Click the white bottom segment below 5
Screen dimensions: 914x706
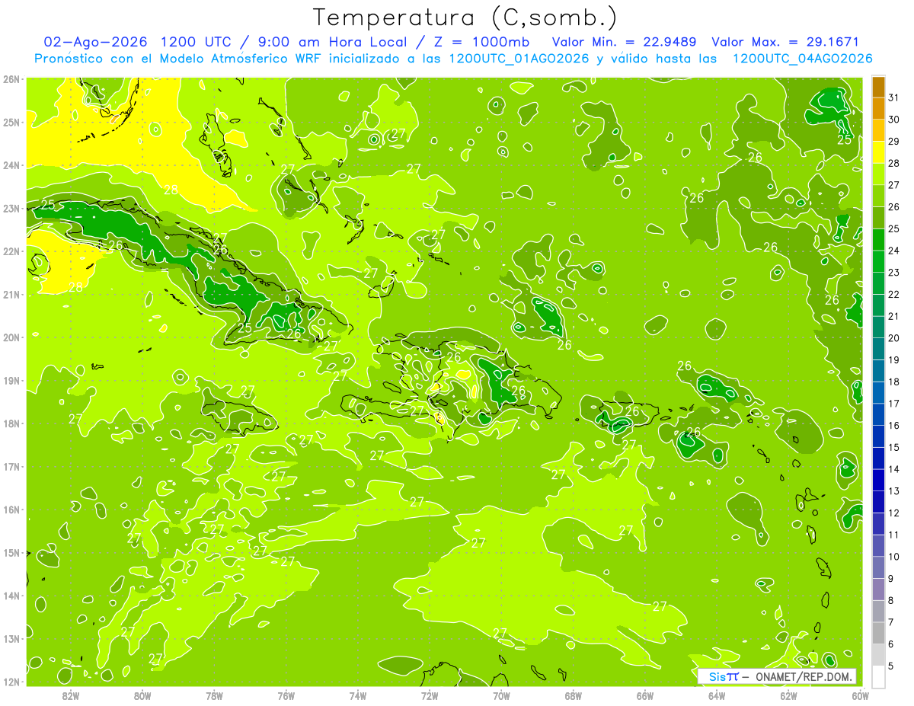click(877, 676)
